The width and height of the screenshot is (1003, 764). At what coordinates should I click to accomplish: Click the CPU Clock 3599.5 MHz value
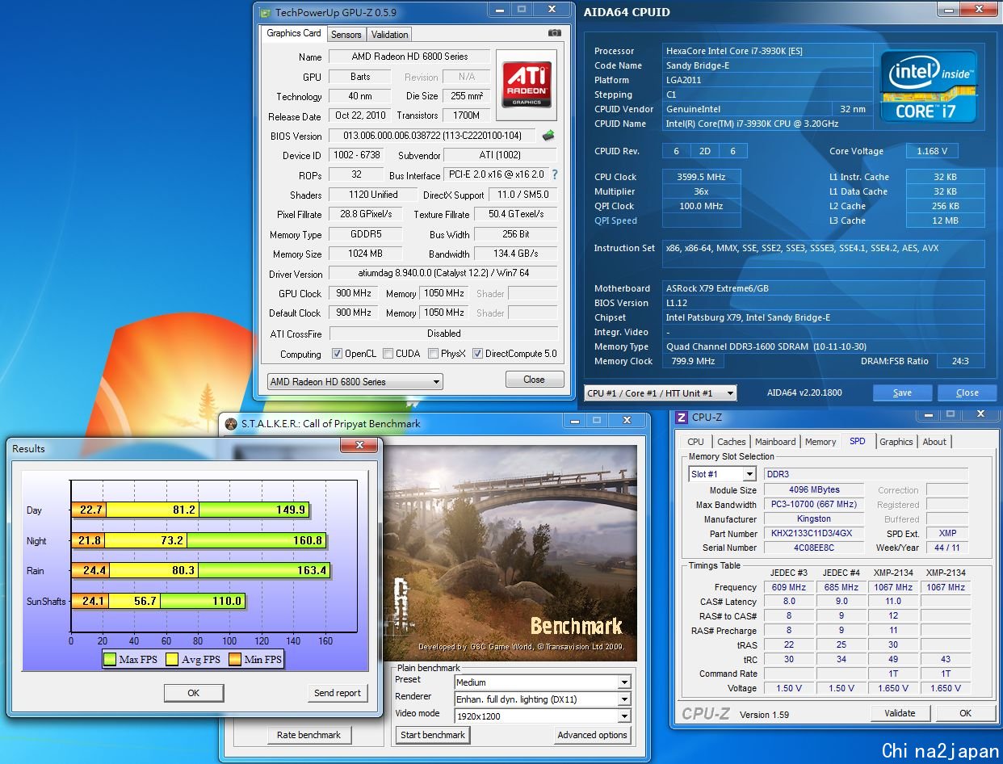(701, 177)
